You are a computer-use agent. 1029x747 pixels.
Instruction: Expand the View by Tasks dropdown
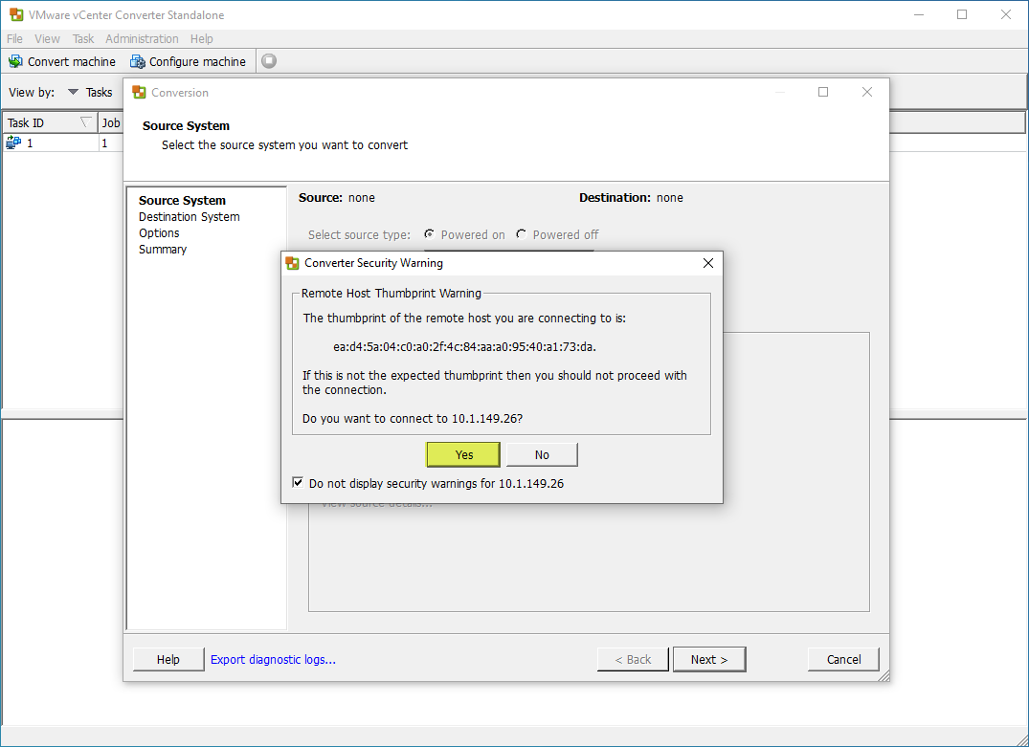[x=74, y=93]
